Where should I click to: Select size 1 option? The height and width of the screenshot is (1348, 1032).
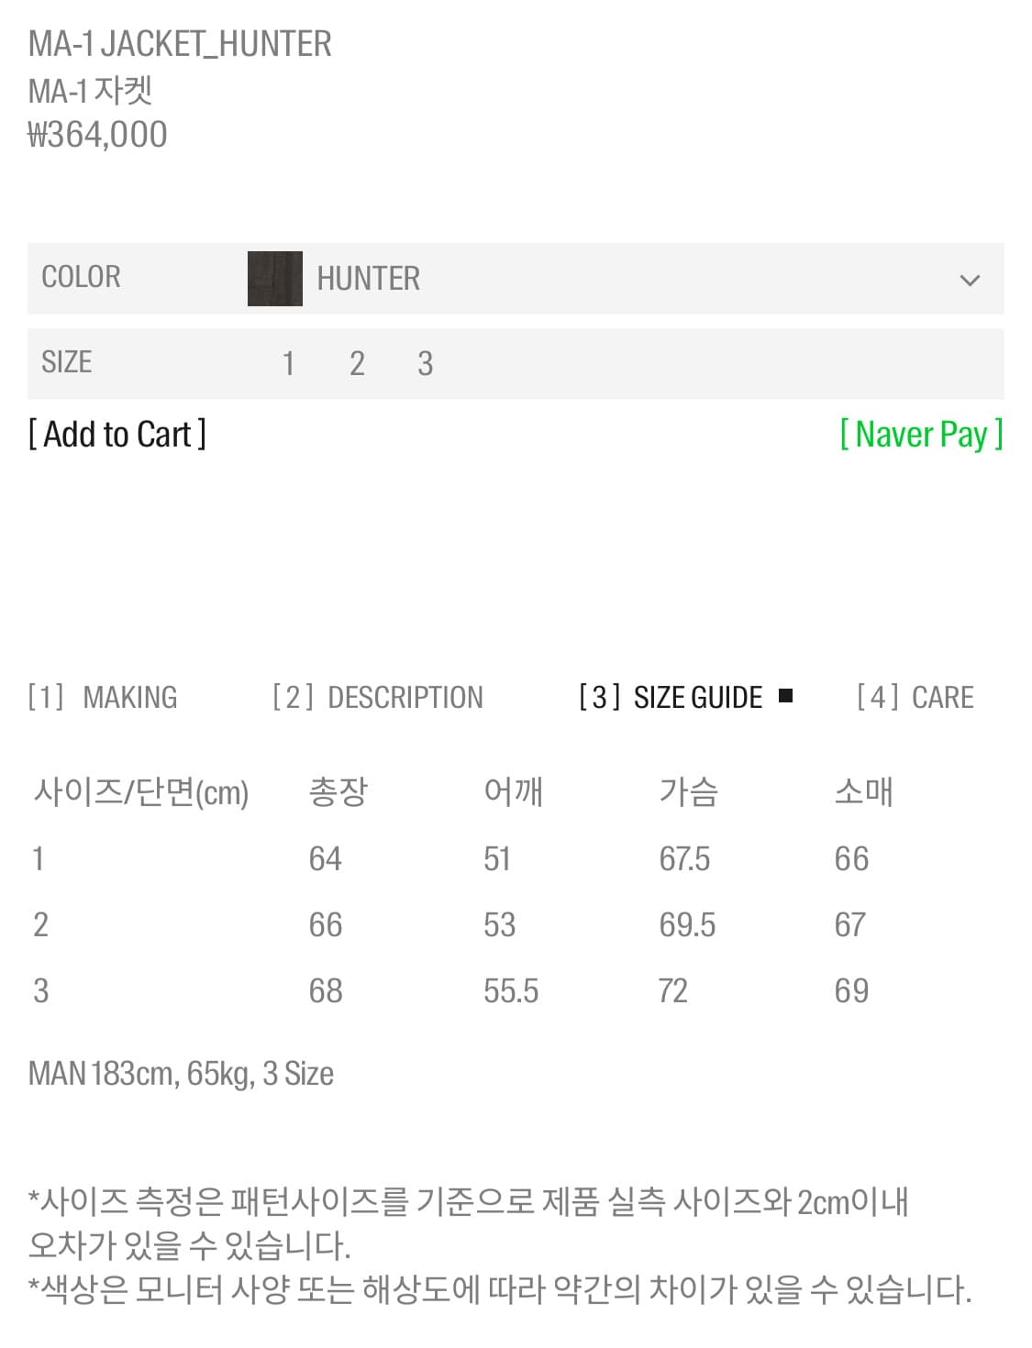point(288,364)
